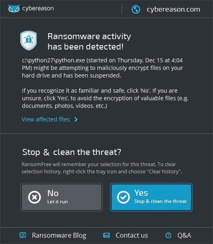Click the 'Stop & clean the threat?' heading

tap(72, 152)
